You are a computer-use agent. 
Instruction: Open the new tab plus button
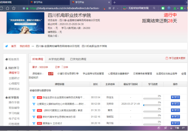pos(114,2)
